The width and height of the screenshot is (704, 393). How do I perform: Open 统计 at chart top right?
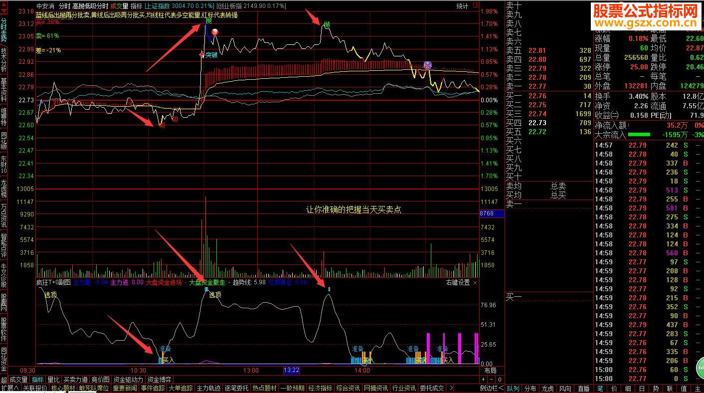[x=463, y=6]
